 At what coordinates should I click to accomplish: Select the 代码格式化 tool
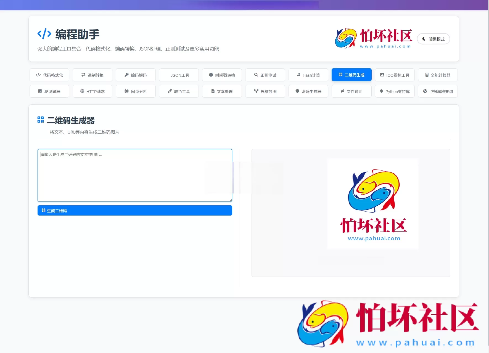point(49,75)
